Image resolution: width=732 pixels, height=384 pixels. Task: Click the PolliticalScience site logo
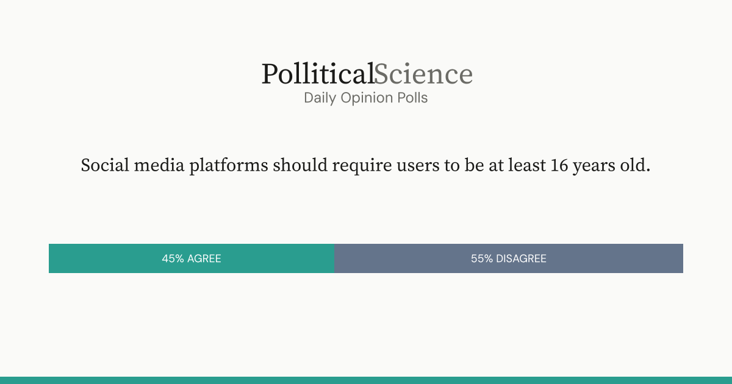click(367, 74)
